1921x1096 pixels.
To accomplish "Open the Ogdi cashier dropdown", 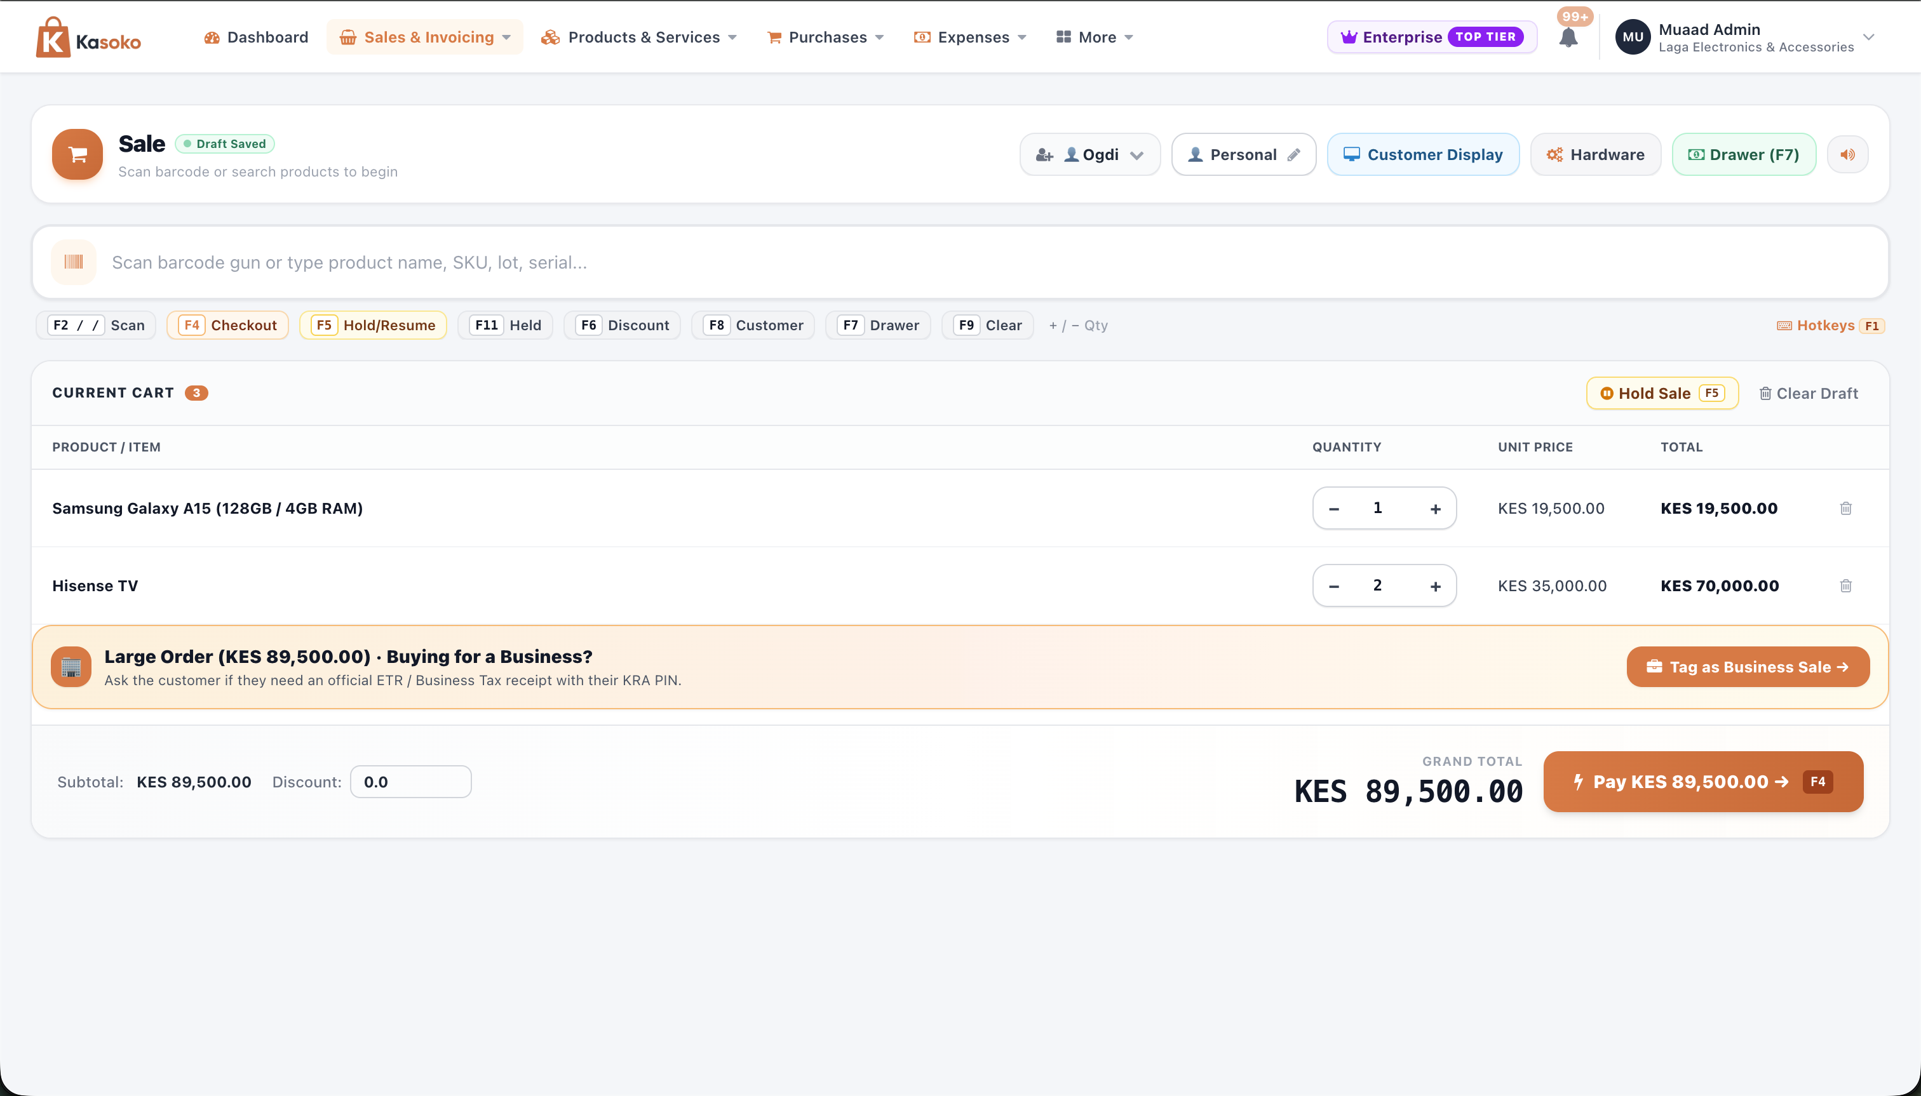I will [x=1089, y=154].
